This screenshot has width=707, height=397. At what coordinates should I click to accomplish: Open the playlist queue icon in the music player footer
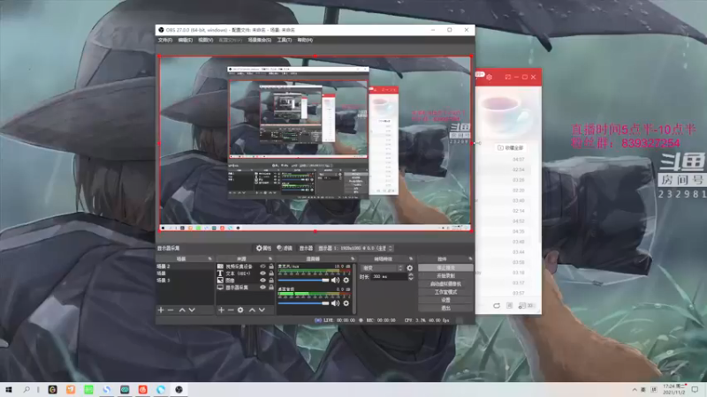(525, 305)
